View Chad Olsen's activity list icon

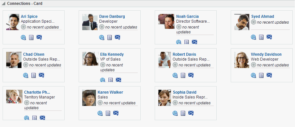34,75
